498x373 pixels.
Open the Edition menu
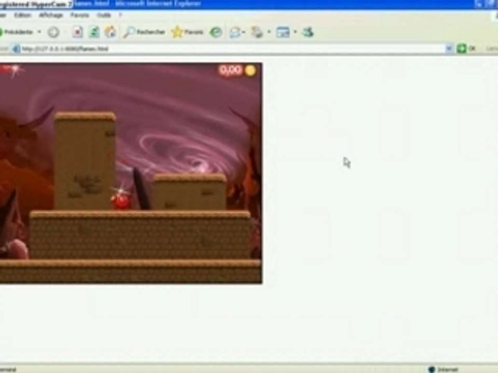pyautogui.click(x=22, y=15)
